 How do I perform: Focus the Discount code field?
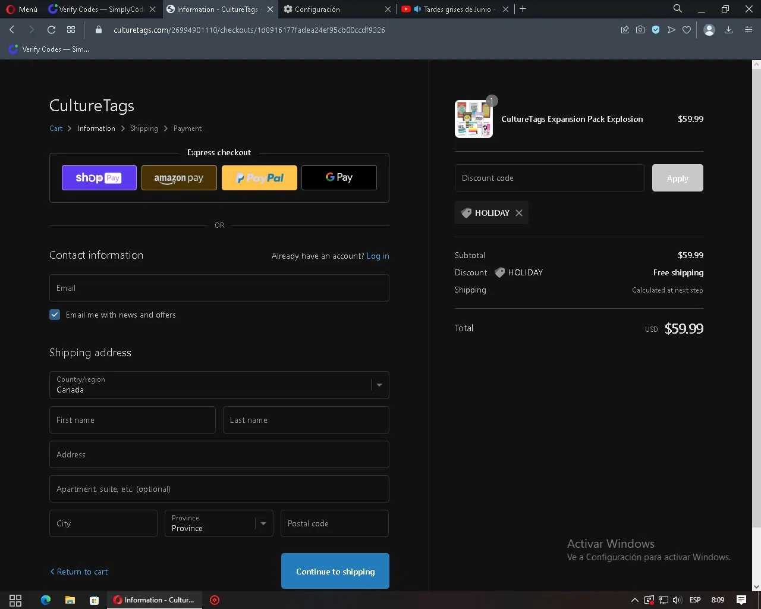point(550,178)
